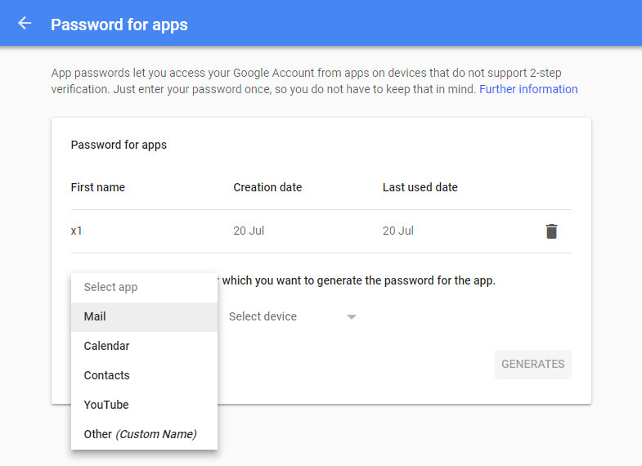Click the x1 password row name
642x466 pixels.
(76, 231)
